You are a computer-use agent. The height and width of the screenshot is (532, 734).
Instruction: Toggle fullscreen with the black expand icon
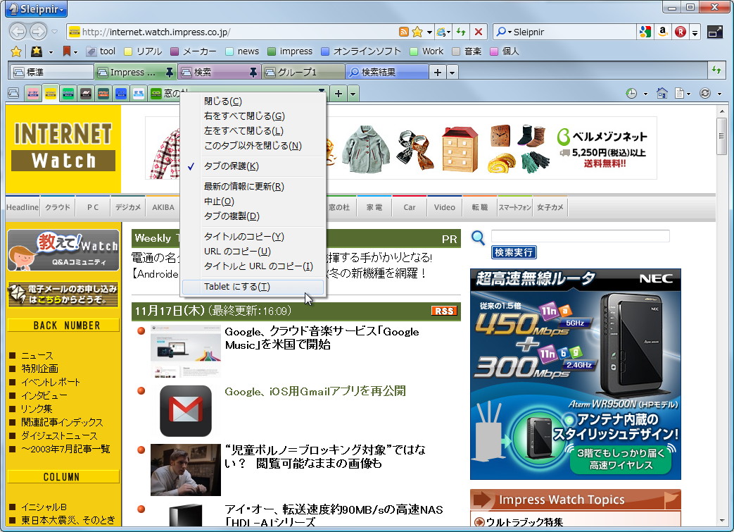[x=715, y=31]
